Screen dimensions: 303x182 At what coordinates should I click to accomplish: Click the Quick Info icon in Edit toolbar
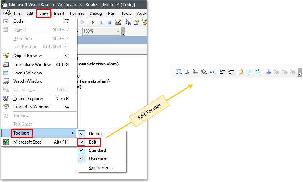coord(196,72)
